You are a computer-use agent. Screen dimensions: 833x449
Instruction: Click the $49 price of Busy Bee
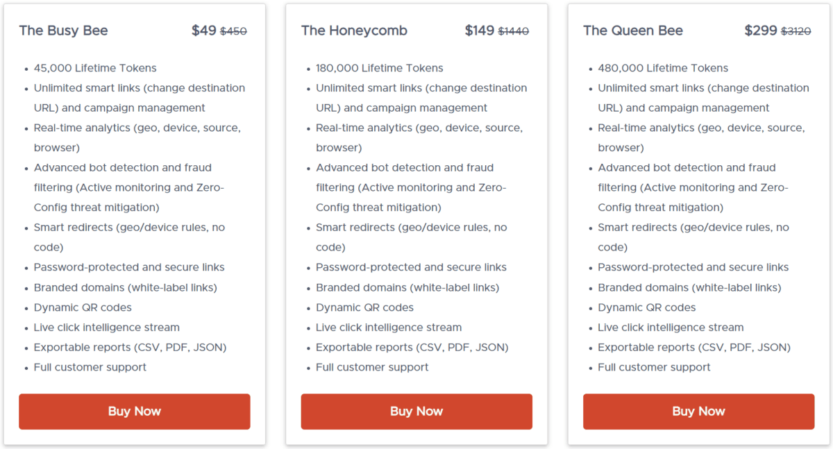coord(204,31)
